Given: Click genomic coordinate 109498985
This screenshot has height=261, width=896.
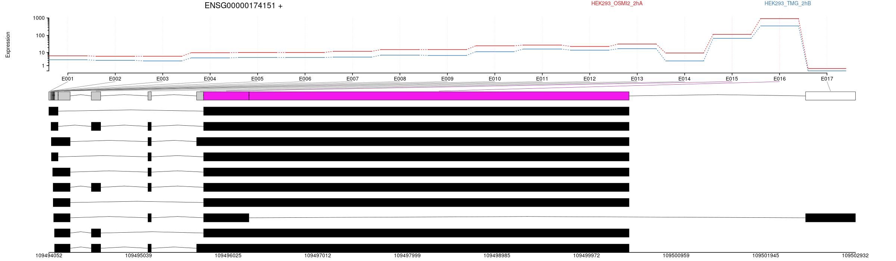Looking at the screenshot, I should 497,256.
